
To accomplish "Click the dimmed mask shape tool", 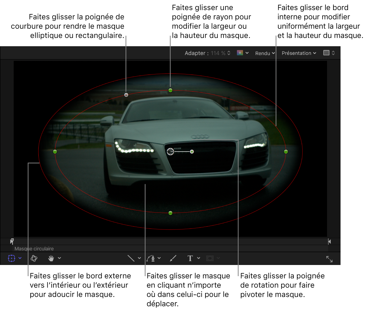I will (210, 258).
